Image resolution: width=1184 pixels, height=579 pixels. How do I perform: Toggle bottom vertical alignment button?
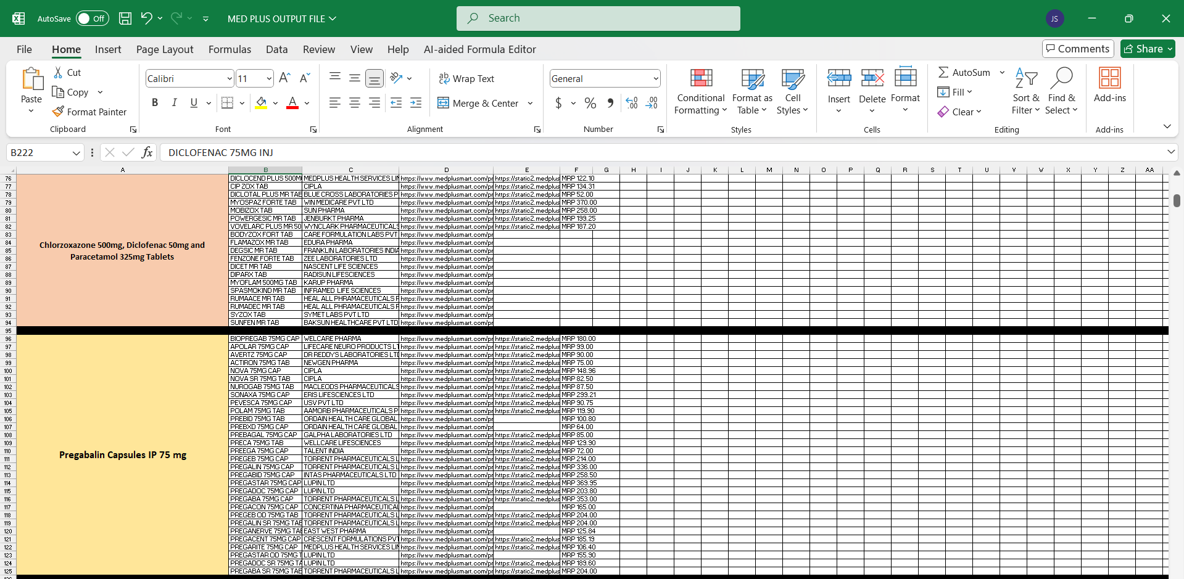tap(375, 78)
